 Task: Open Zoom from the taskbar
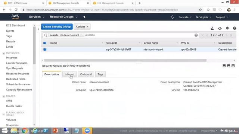87,131
